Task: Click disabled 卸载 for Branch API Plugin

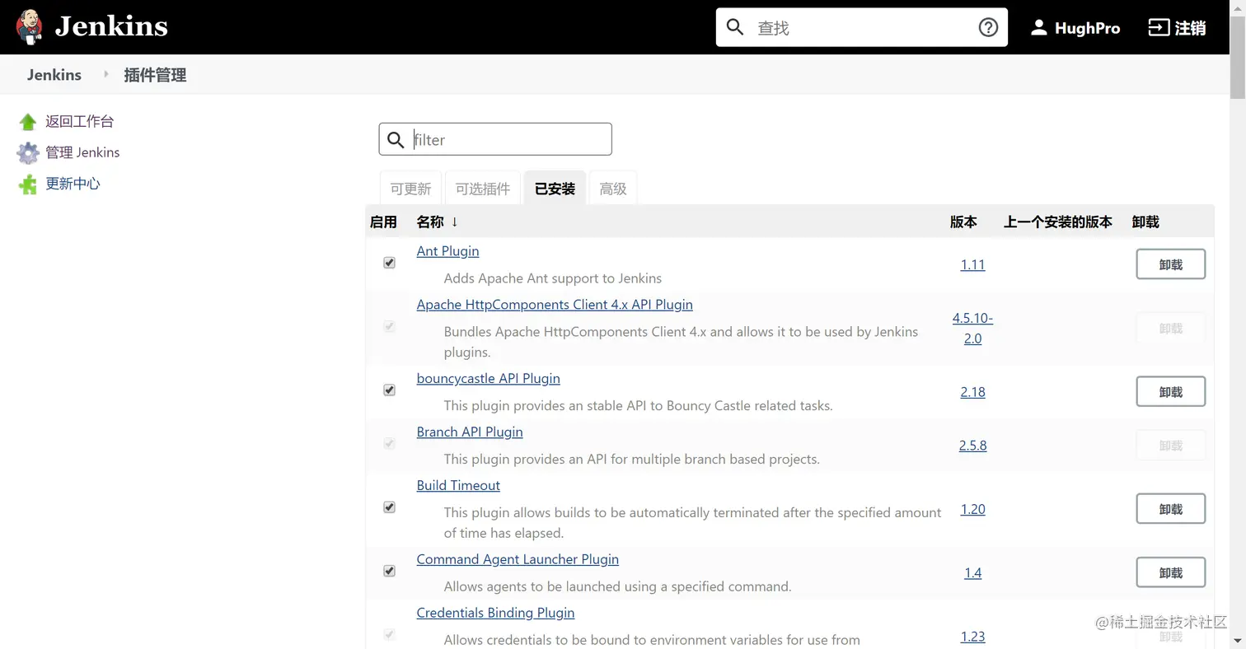Action: [x=1170, y=445]
